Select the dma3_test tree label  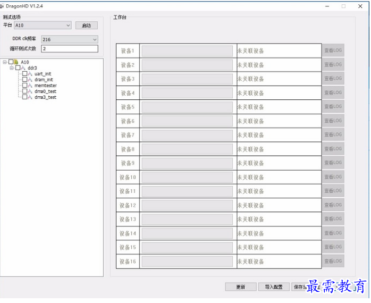tap(45, 97)
